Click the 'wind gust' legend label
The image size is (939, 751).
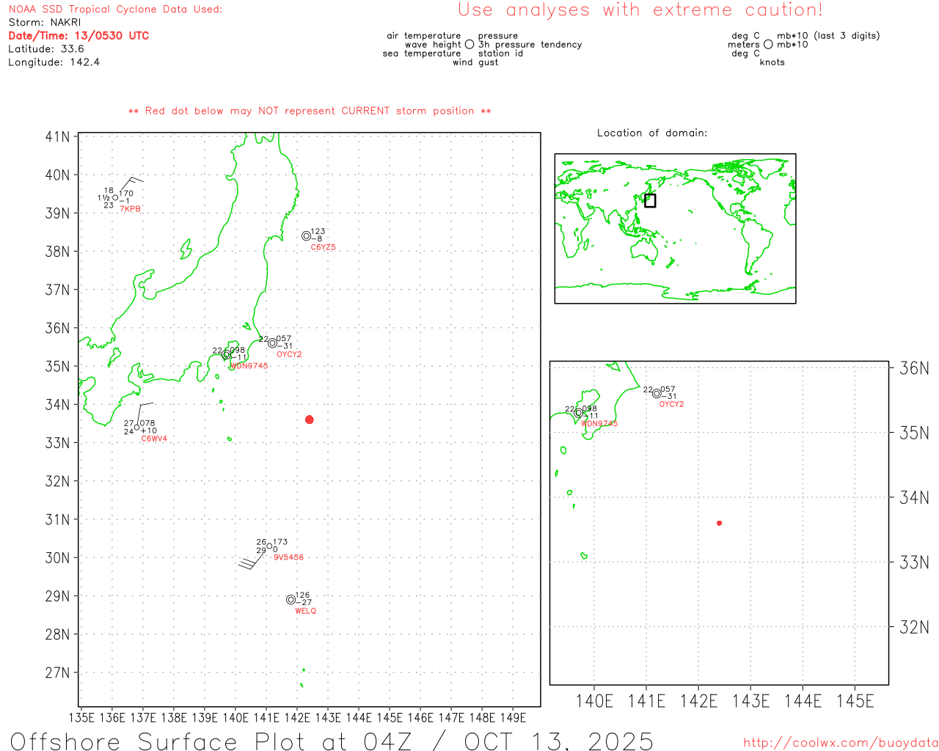[475, 62]
